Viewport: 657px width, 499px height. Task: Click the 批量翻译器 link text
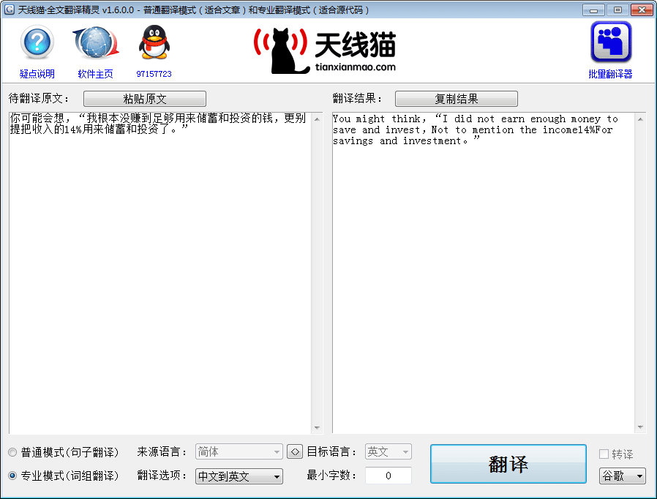(610, 74)
